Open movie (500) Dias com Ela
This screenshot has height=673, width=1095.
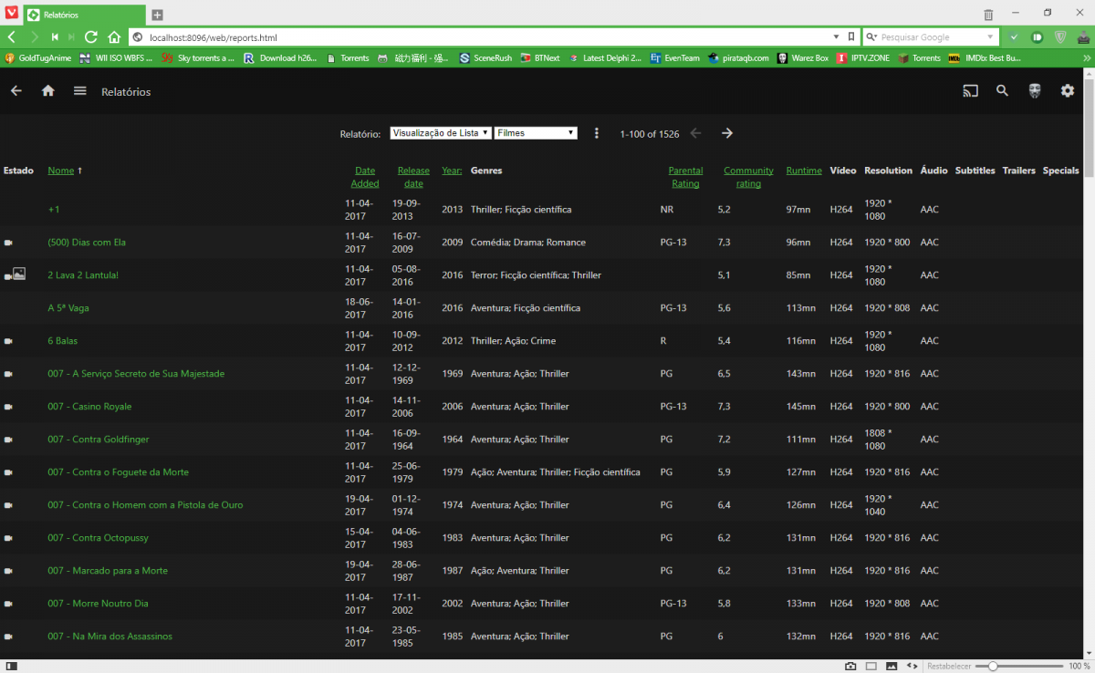pyautogui.click(x=87, y=243)
